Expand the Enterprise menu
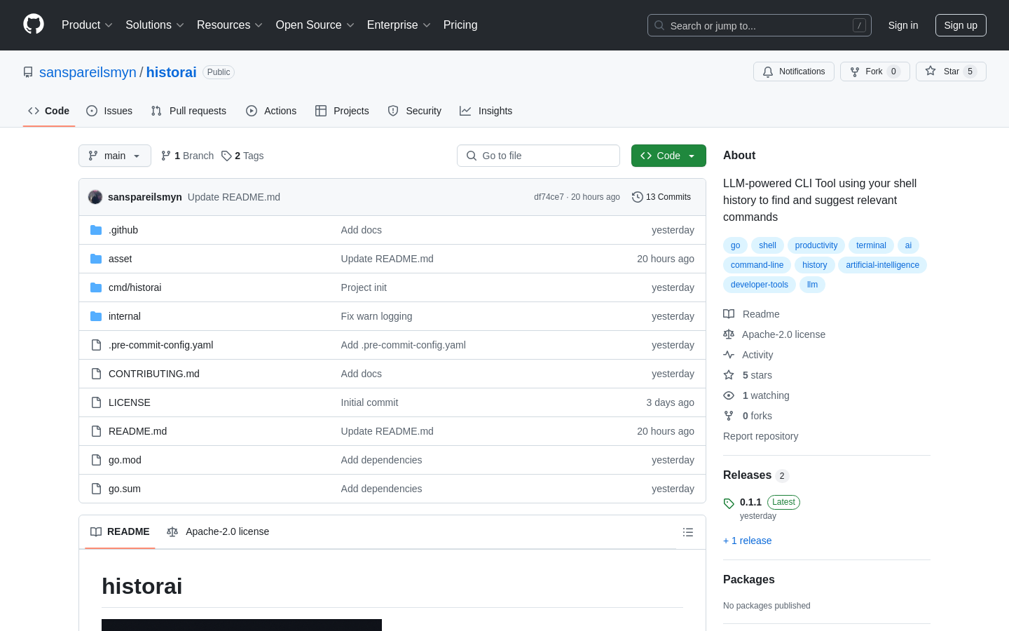 point(399,25)
